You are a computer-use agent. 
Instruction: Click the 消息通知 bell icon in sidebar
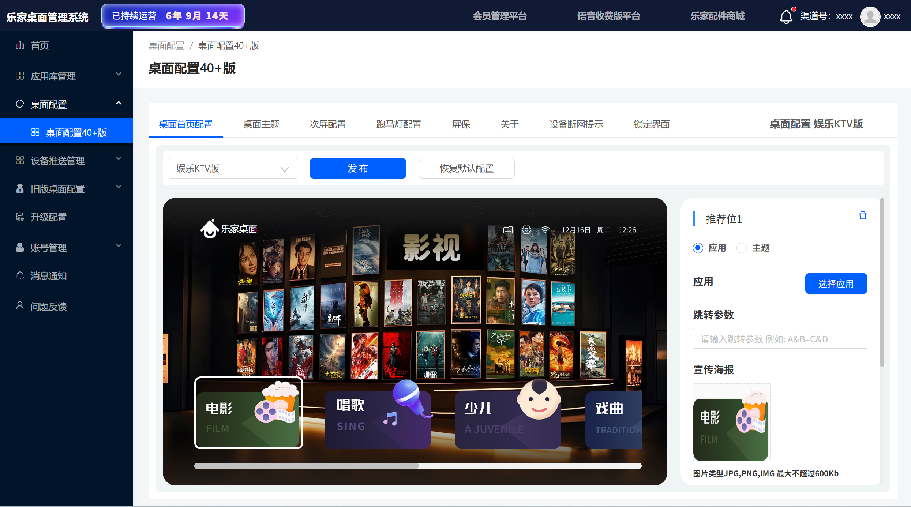point(20,275)
